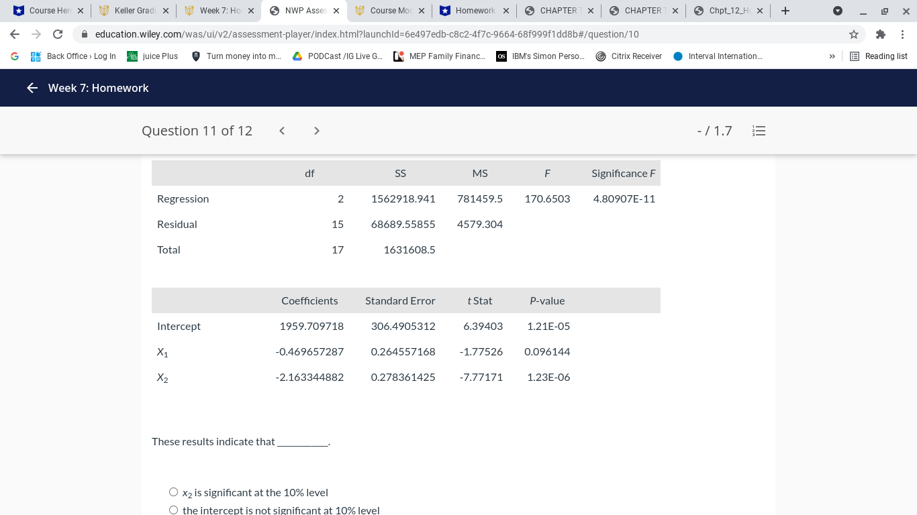
Task: Click the browser back arrow
Action: point(15,34)
